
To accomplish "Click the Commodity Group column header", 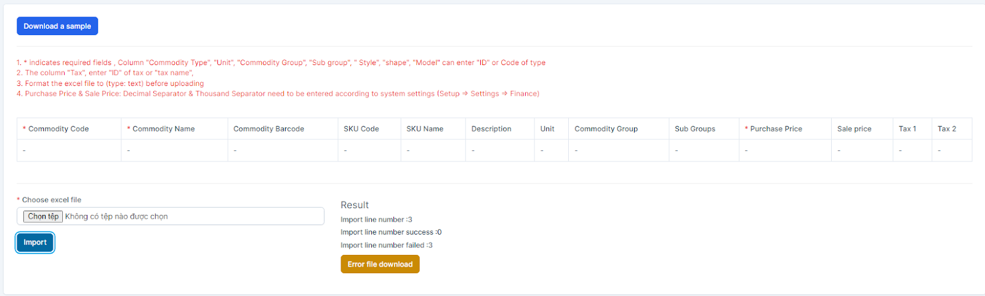I will click(606, 129).
